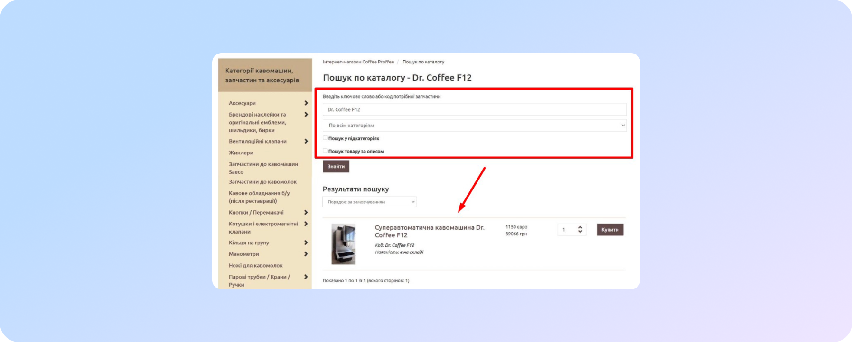Click the Код: Dr. Coffee F12 text
852x342 pixels.
pos(394,245)
